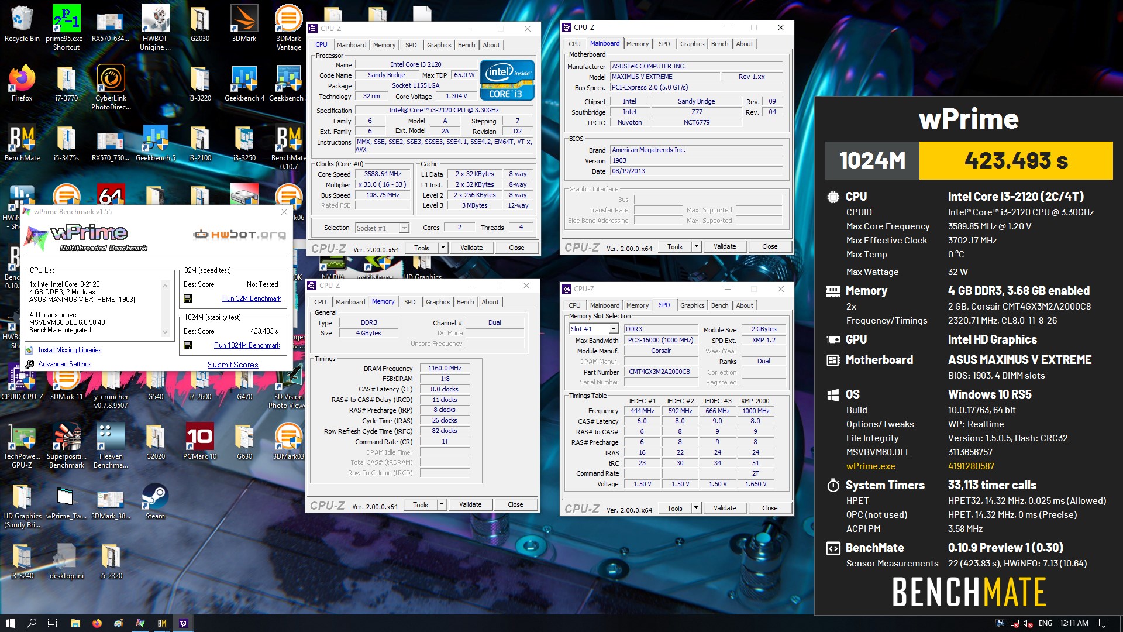
Task: Click the 1024M benchmark save floppy icon
Action: pos(188,345)
